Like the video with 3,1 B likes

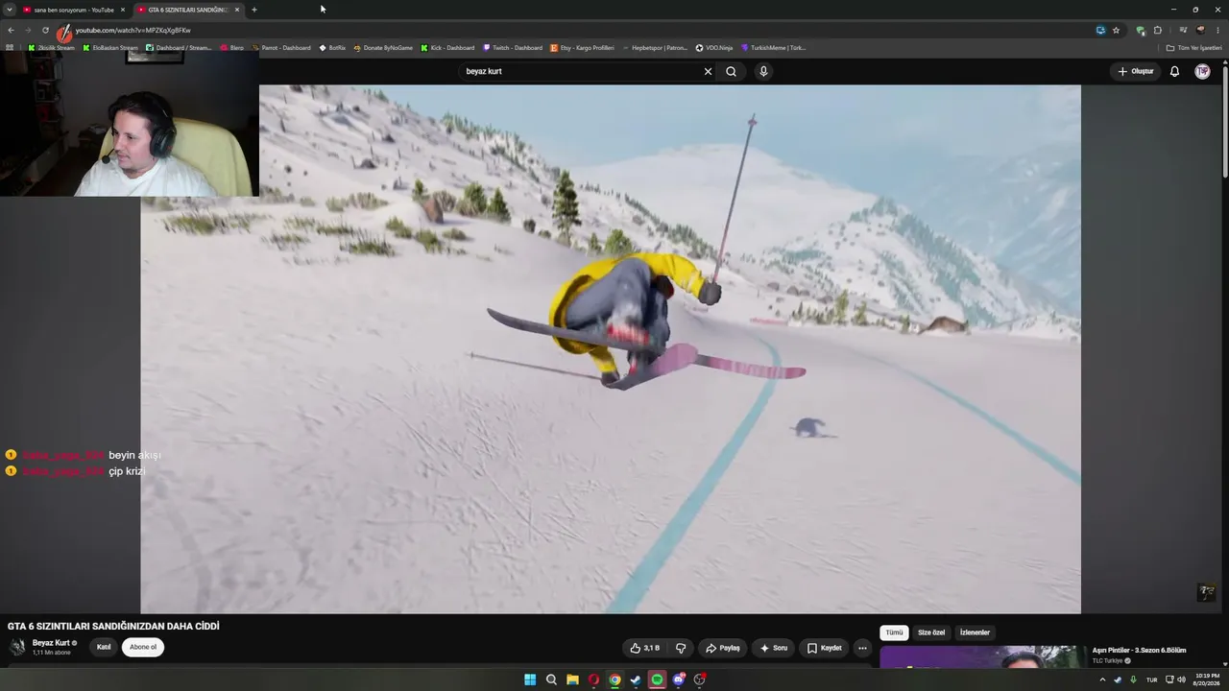[645, 648]
